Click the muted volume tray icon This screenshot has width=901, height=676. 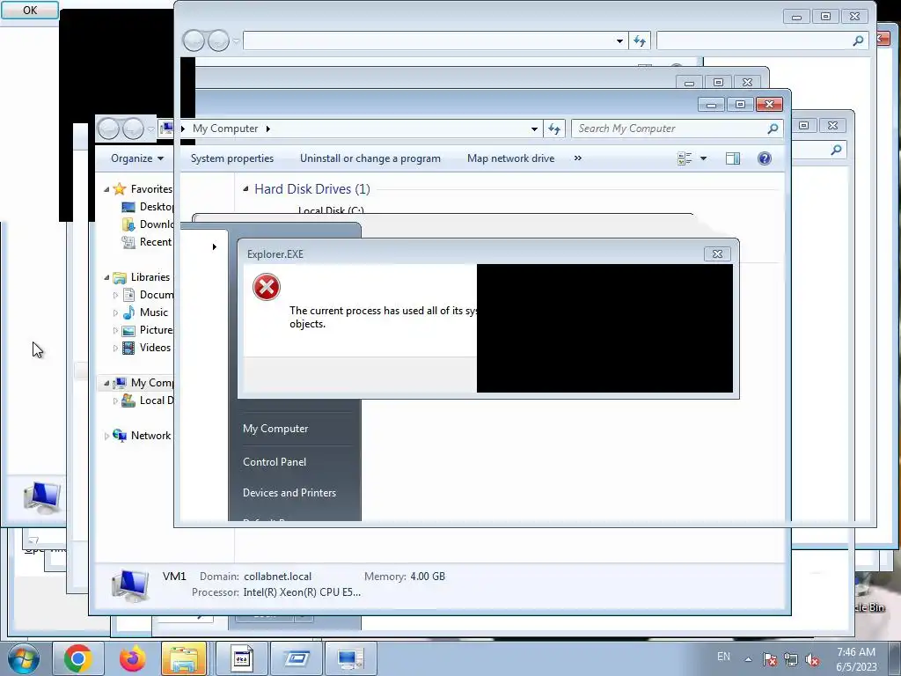click(x=812, y=659)
